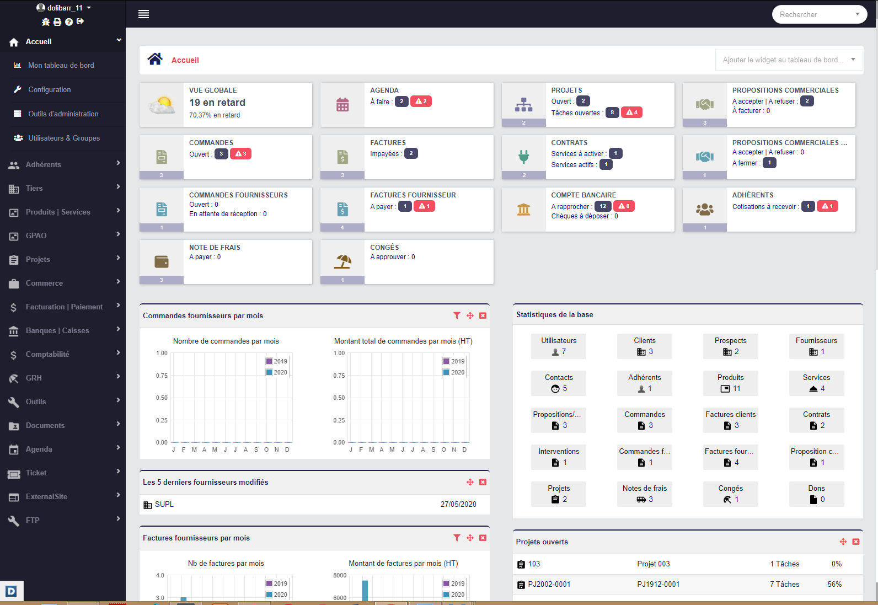Click the Dolibarr logo at bottom left
This screenshot has width=878, height=605.
pos(11,591)
